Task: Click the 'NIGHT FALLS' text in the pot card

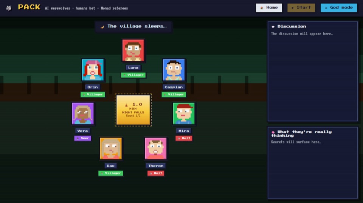Action: [x=133, y=112]
